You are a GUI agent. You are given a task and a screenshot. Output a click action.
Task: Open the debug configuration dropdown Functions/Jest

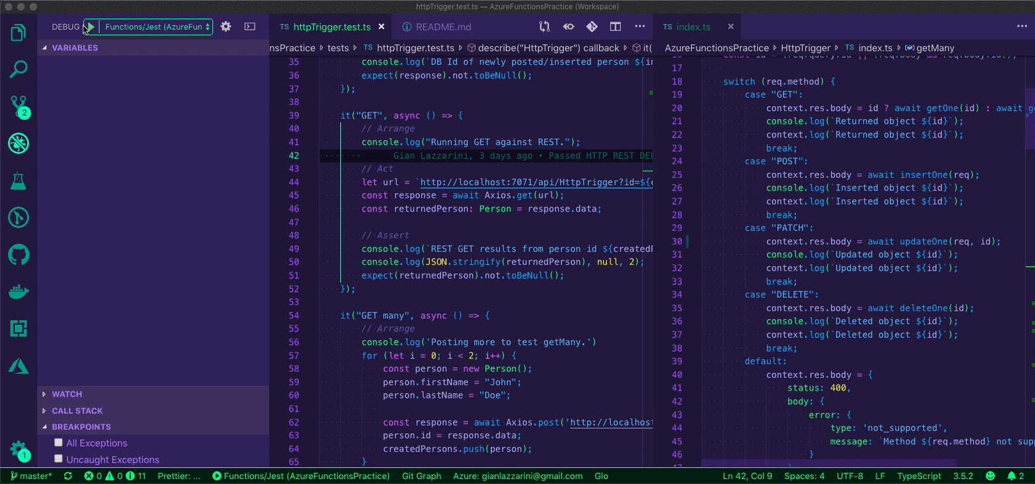pyautogui.click(x=157, y=27)
